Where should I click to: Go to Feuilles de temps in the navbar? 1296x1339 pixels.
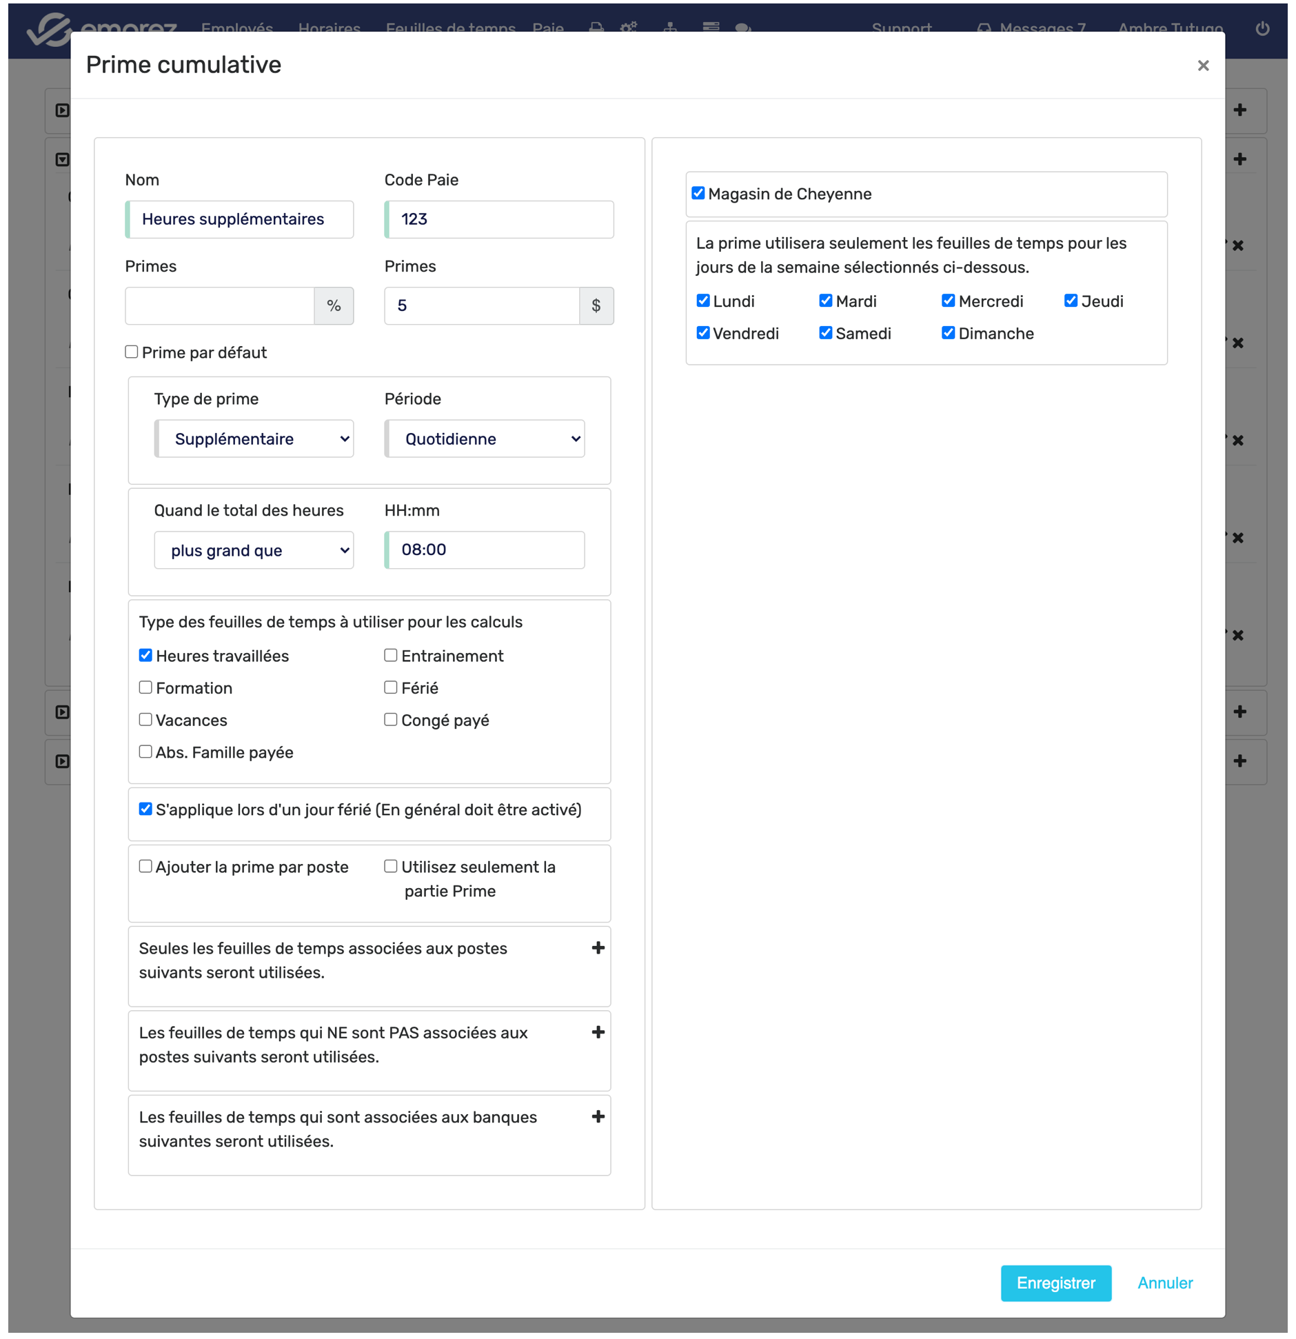451,28
